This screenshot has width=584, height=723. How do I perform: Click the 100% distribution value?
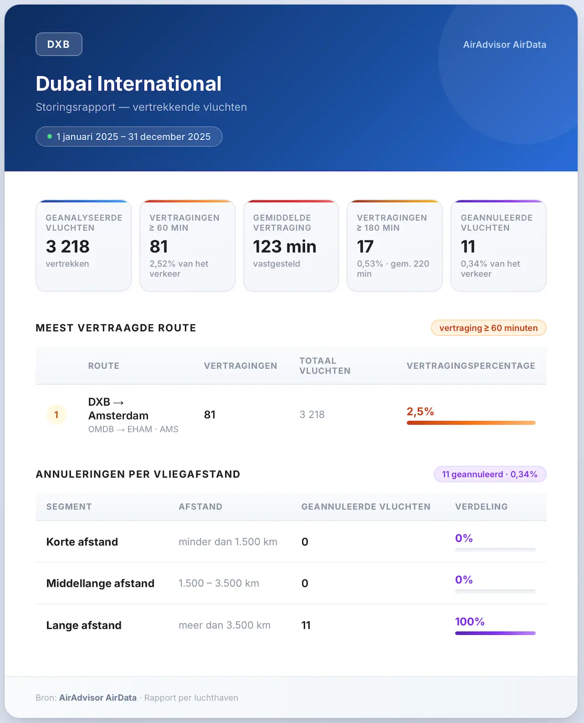pos(469,622)
